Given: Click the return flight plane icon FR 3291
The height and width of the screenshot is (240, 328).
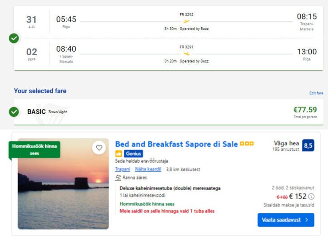Looking at the screenshot, I should click(186, 54).
